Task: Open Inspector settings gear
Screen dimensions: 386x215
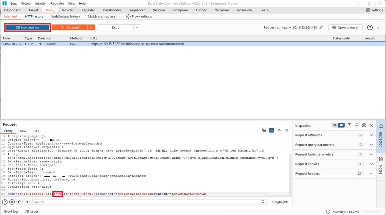Action: [364, 125]
